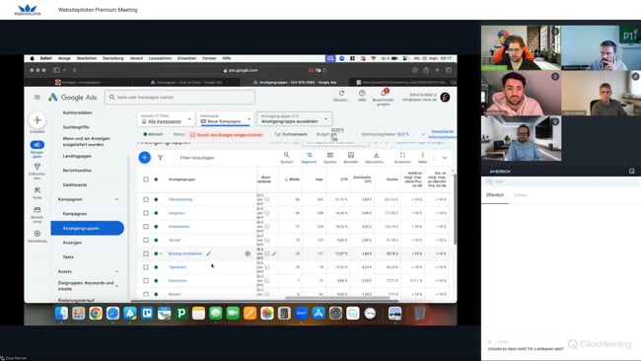Open Anzeigen in sidebar
This screenshot has width=641, height=361.
point(72,243)
